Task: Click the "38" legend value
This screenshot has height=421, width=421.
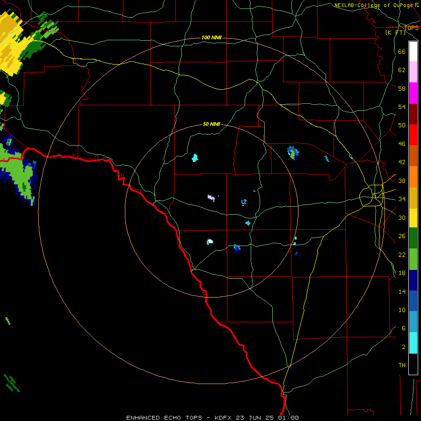Action: pyautogui.click(x=402, y=181)
